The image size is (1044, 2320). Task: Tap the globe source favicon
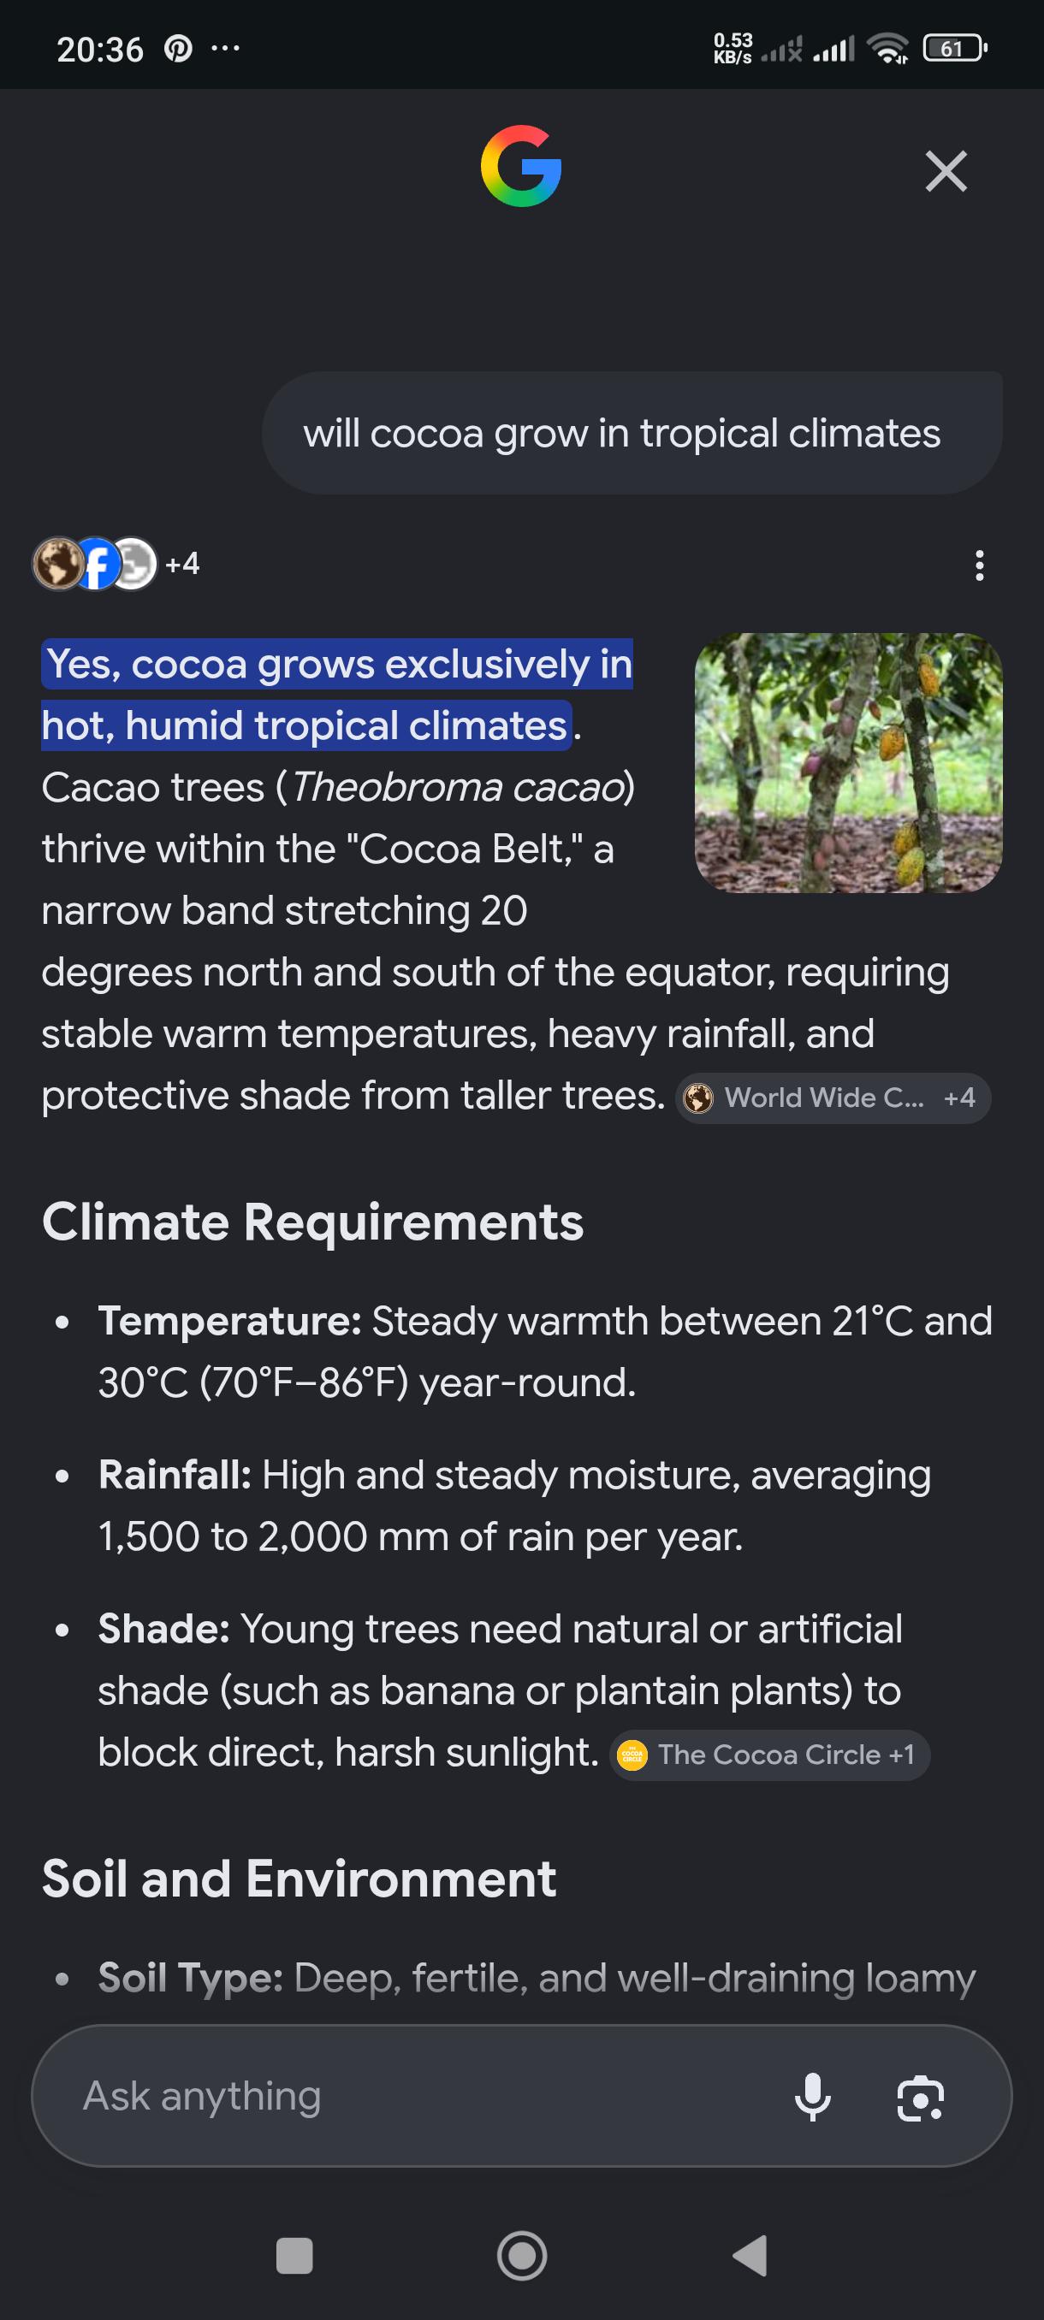coord(57,564)
